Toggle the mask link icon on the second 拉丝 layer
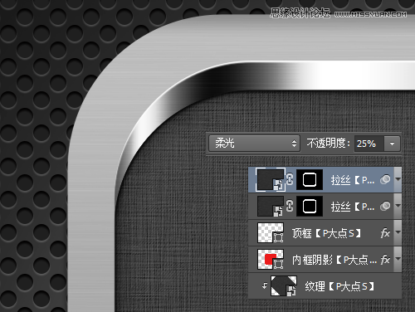Viewport: 415px width, 312px height. click(290, 206)
